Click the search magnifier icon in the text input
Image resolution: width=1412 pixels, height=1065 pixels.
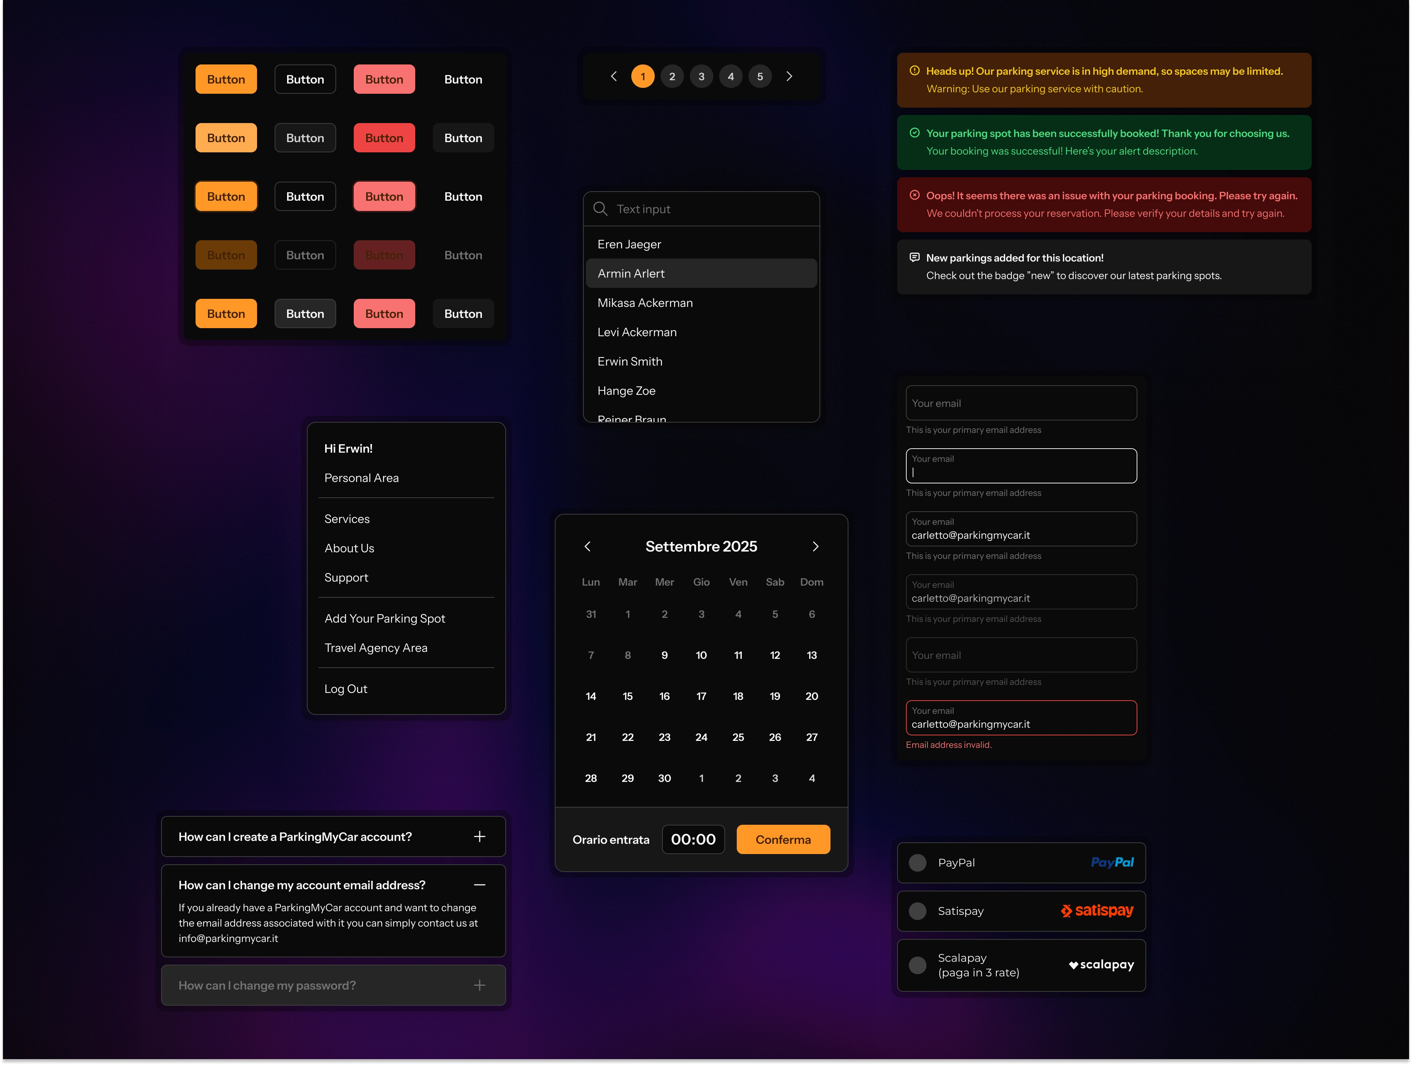tap(600, 209)
